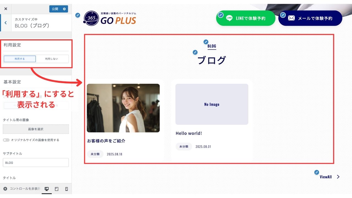Viewport: 352px width, 198px height.
Task: Click edit pencil beside BLOG subtitle
Action: click(206, 42)
